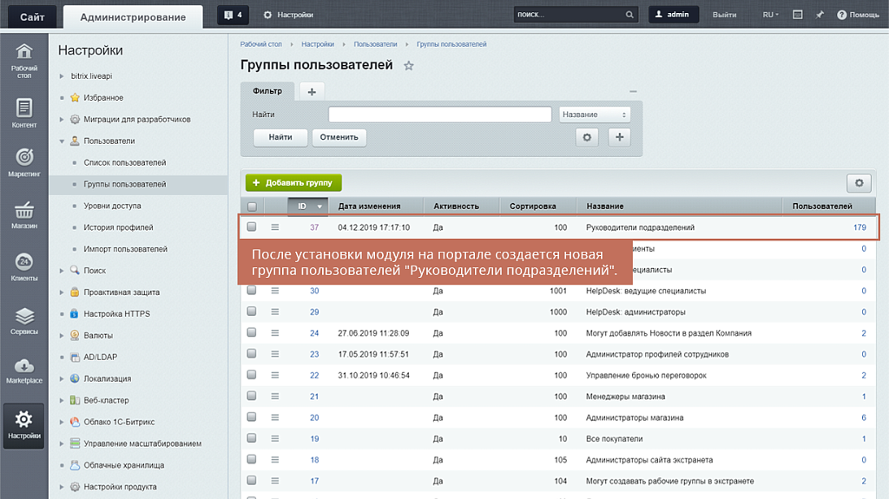Switch to the Сайт tab
Viewport: 889px width, 499px height.
point(32,16)
